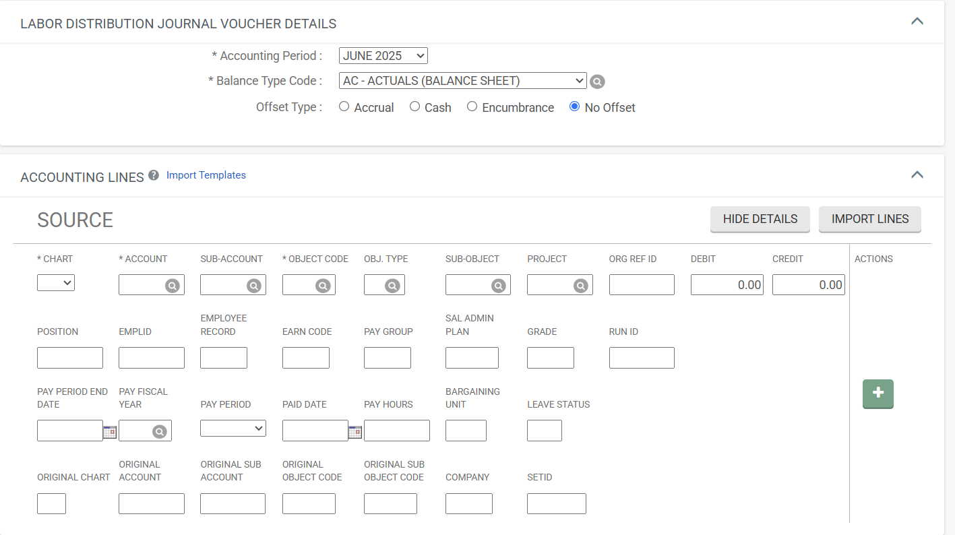Collapse Labor Distribution Journal Voucher Details section
This screenshot has height=535, width=955.
click(917, 22)
